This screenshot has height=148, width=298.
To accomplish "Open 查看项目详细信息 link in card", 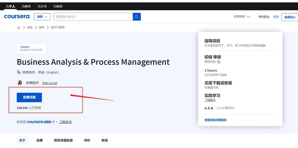I will coord(215,120).
